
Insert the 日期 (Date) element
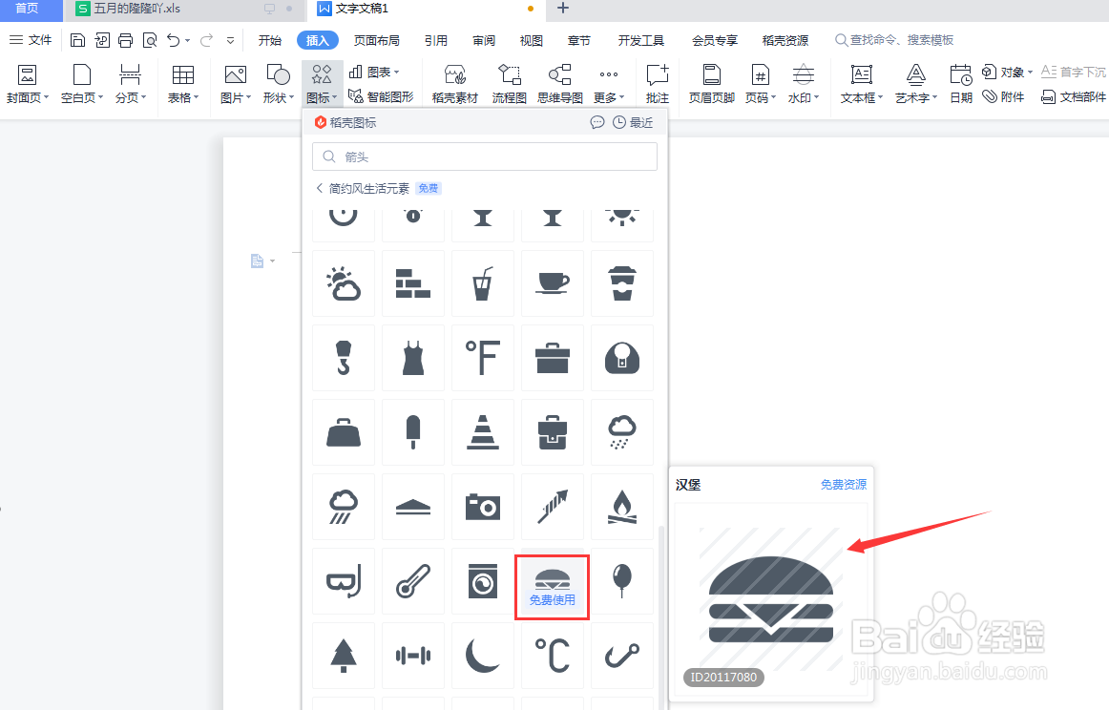click(960, 84)
